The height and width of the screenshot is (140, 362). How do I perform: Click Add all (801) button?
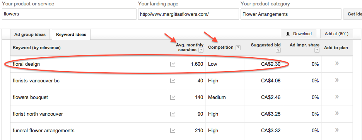coord(336,34)
